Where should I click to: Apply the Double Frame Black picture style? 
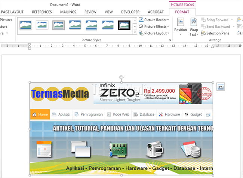tap(124, 25)
